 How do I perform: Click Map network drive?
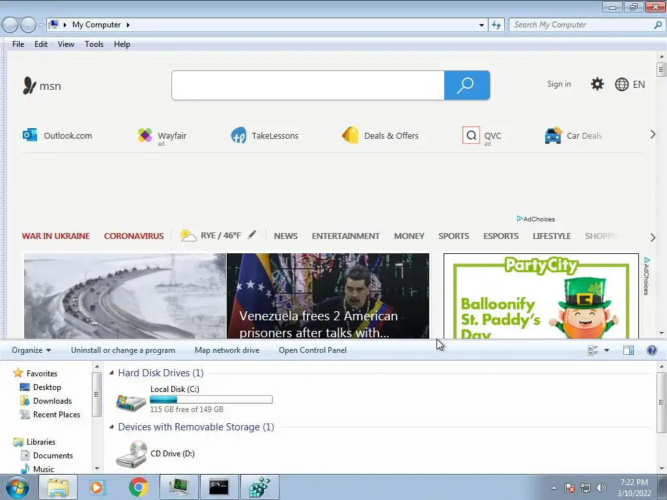(x=227, y=350)
